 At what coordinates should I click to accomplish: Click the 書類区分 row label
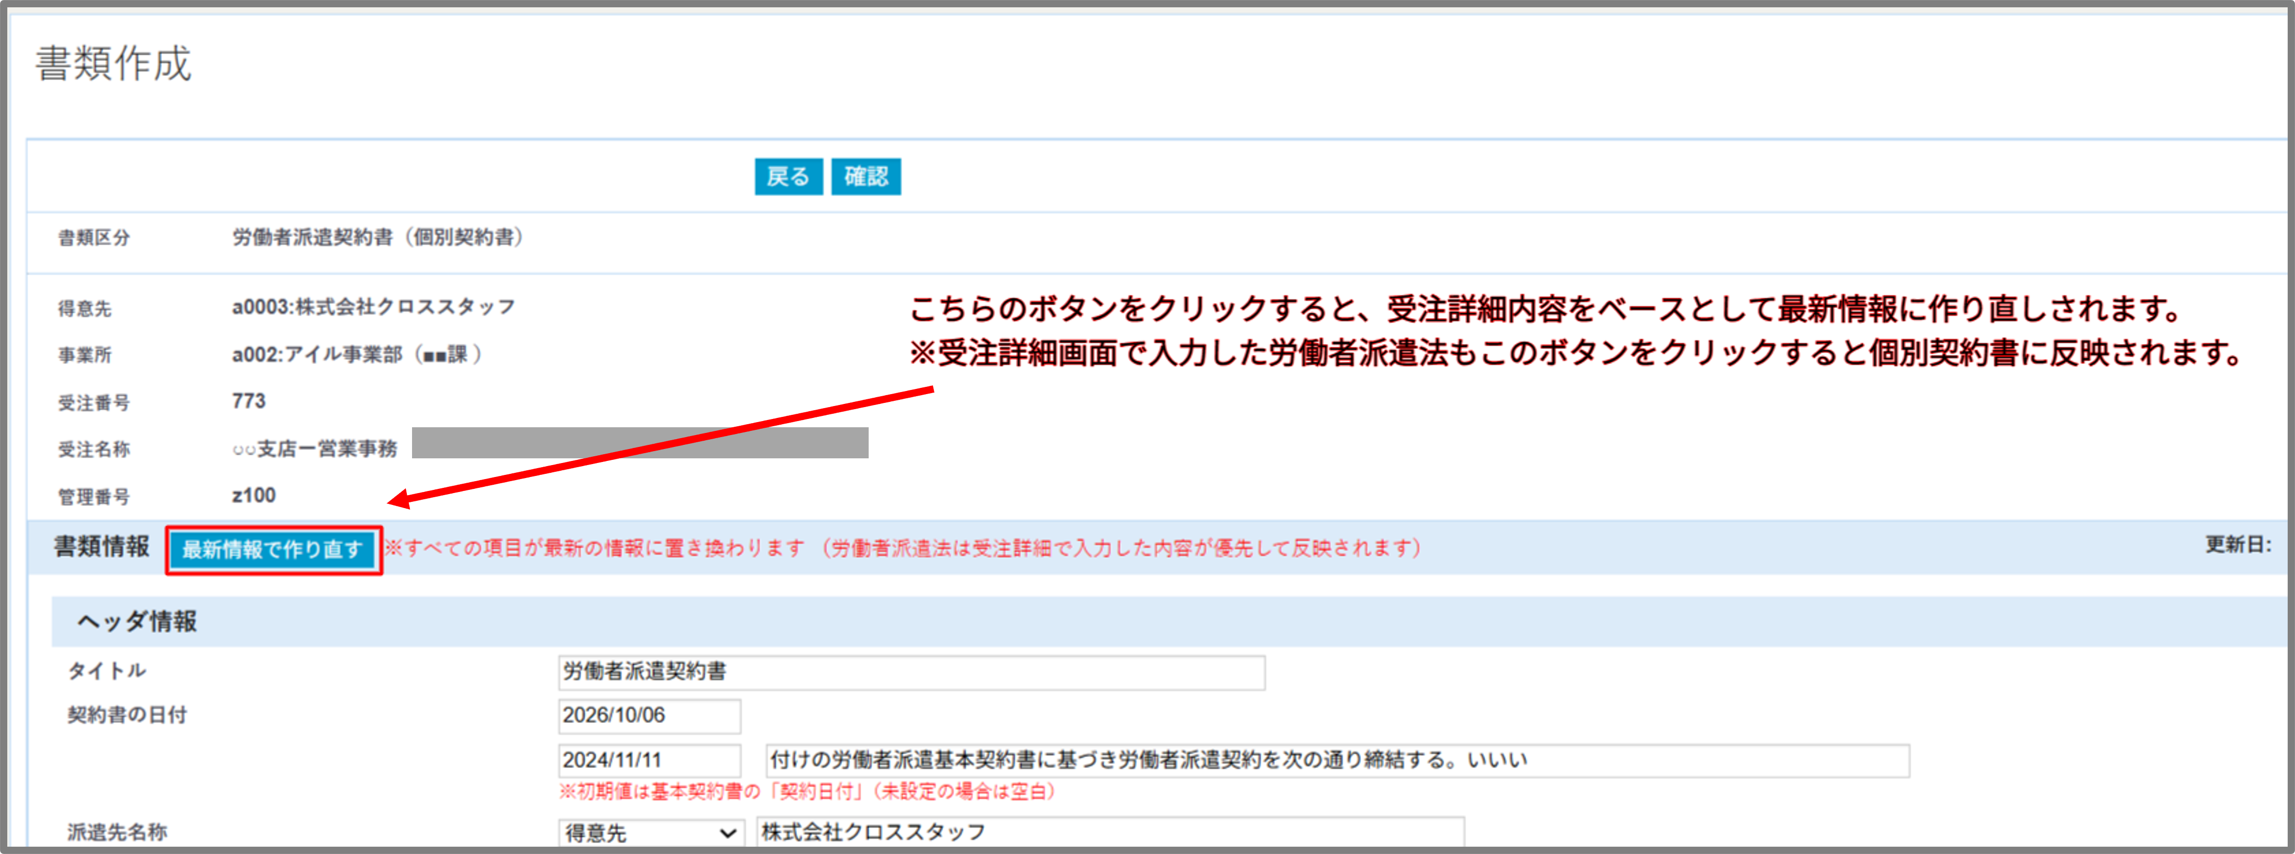(x=93, y=238)
